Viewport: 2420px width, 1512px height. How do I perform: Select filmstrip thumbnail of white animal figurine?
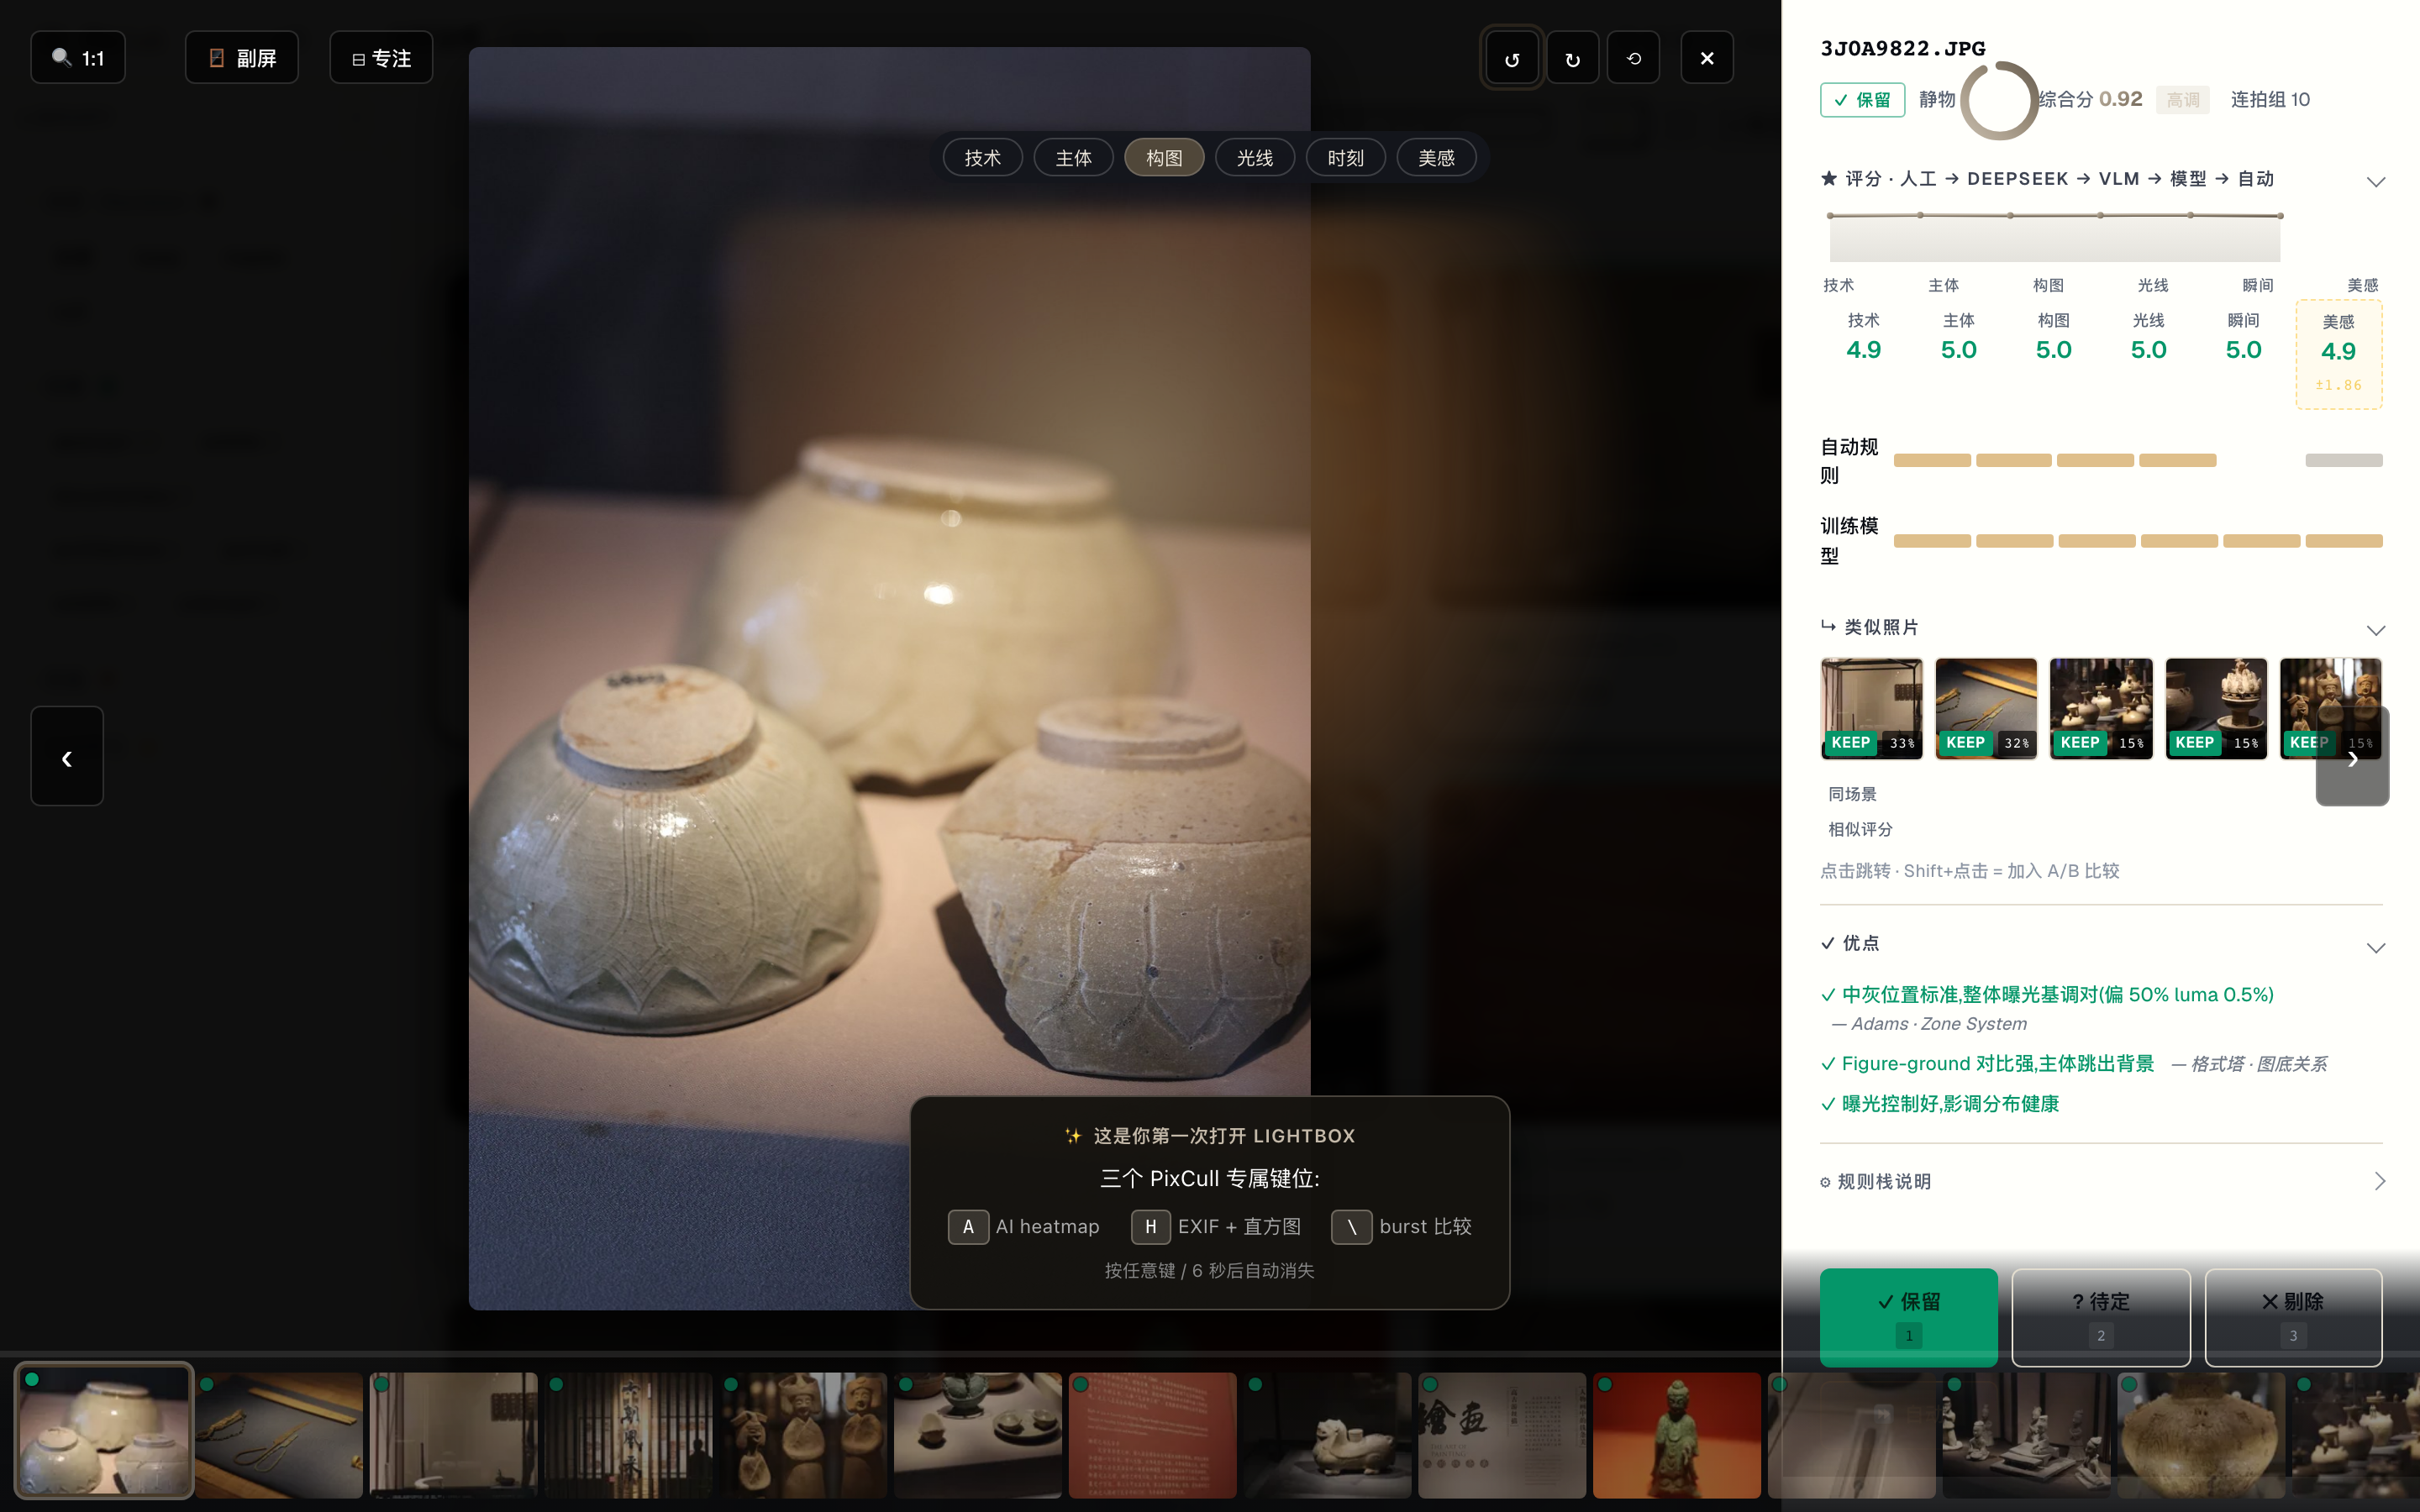pyautogui.click(x=1327, y=1434)
